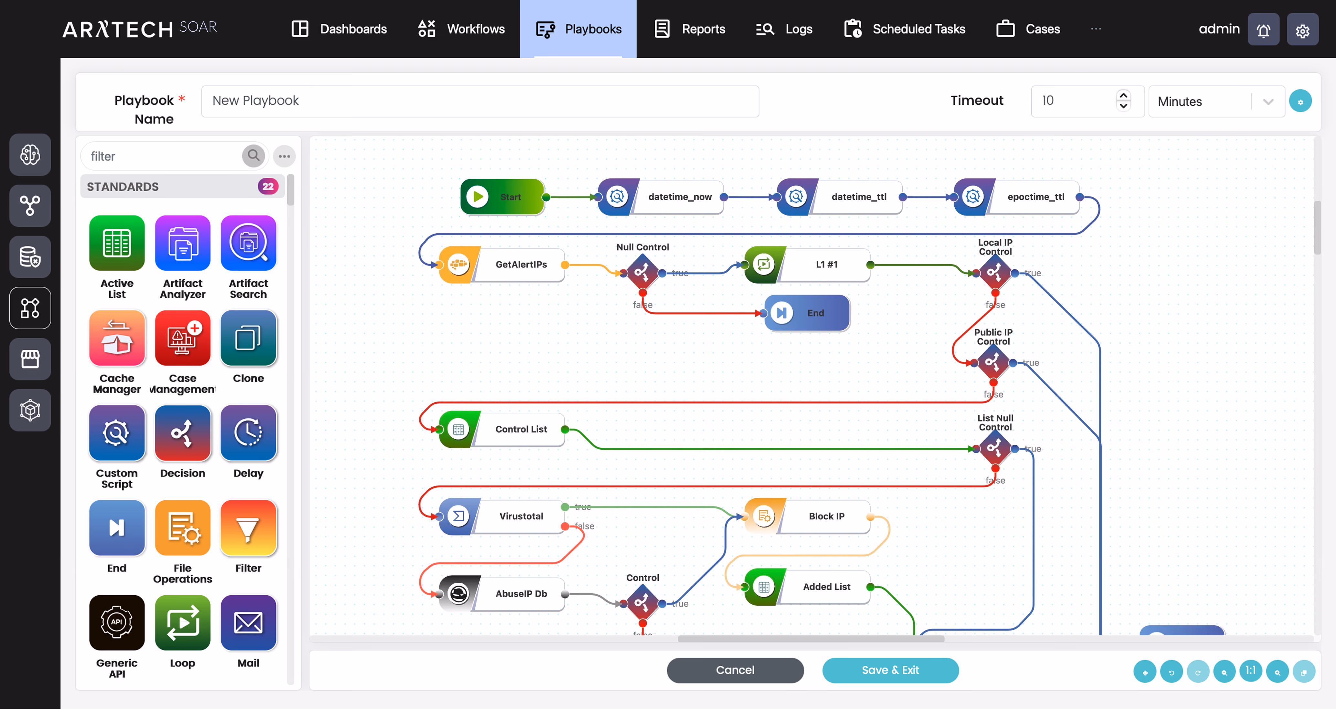Zoom in the playbook canvas
This screenshot has width=1336, height=709.
1277,672
